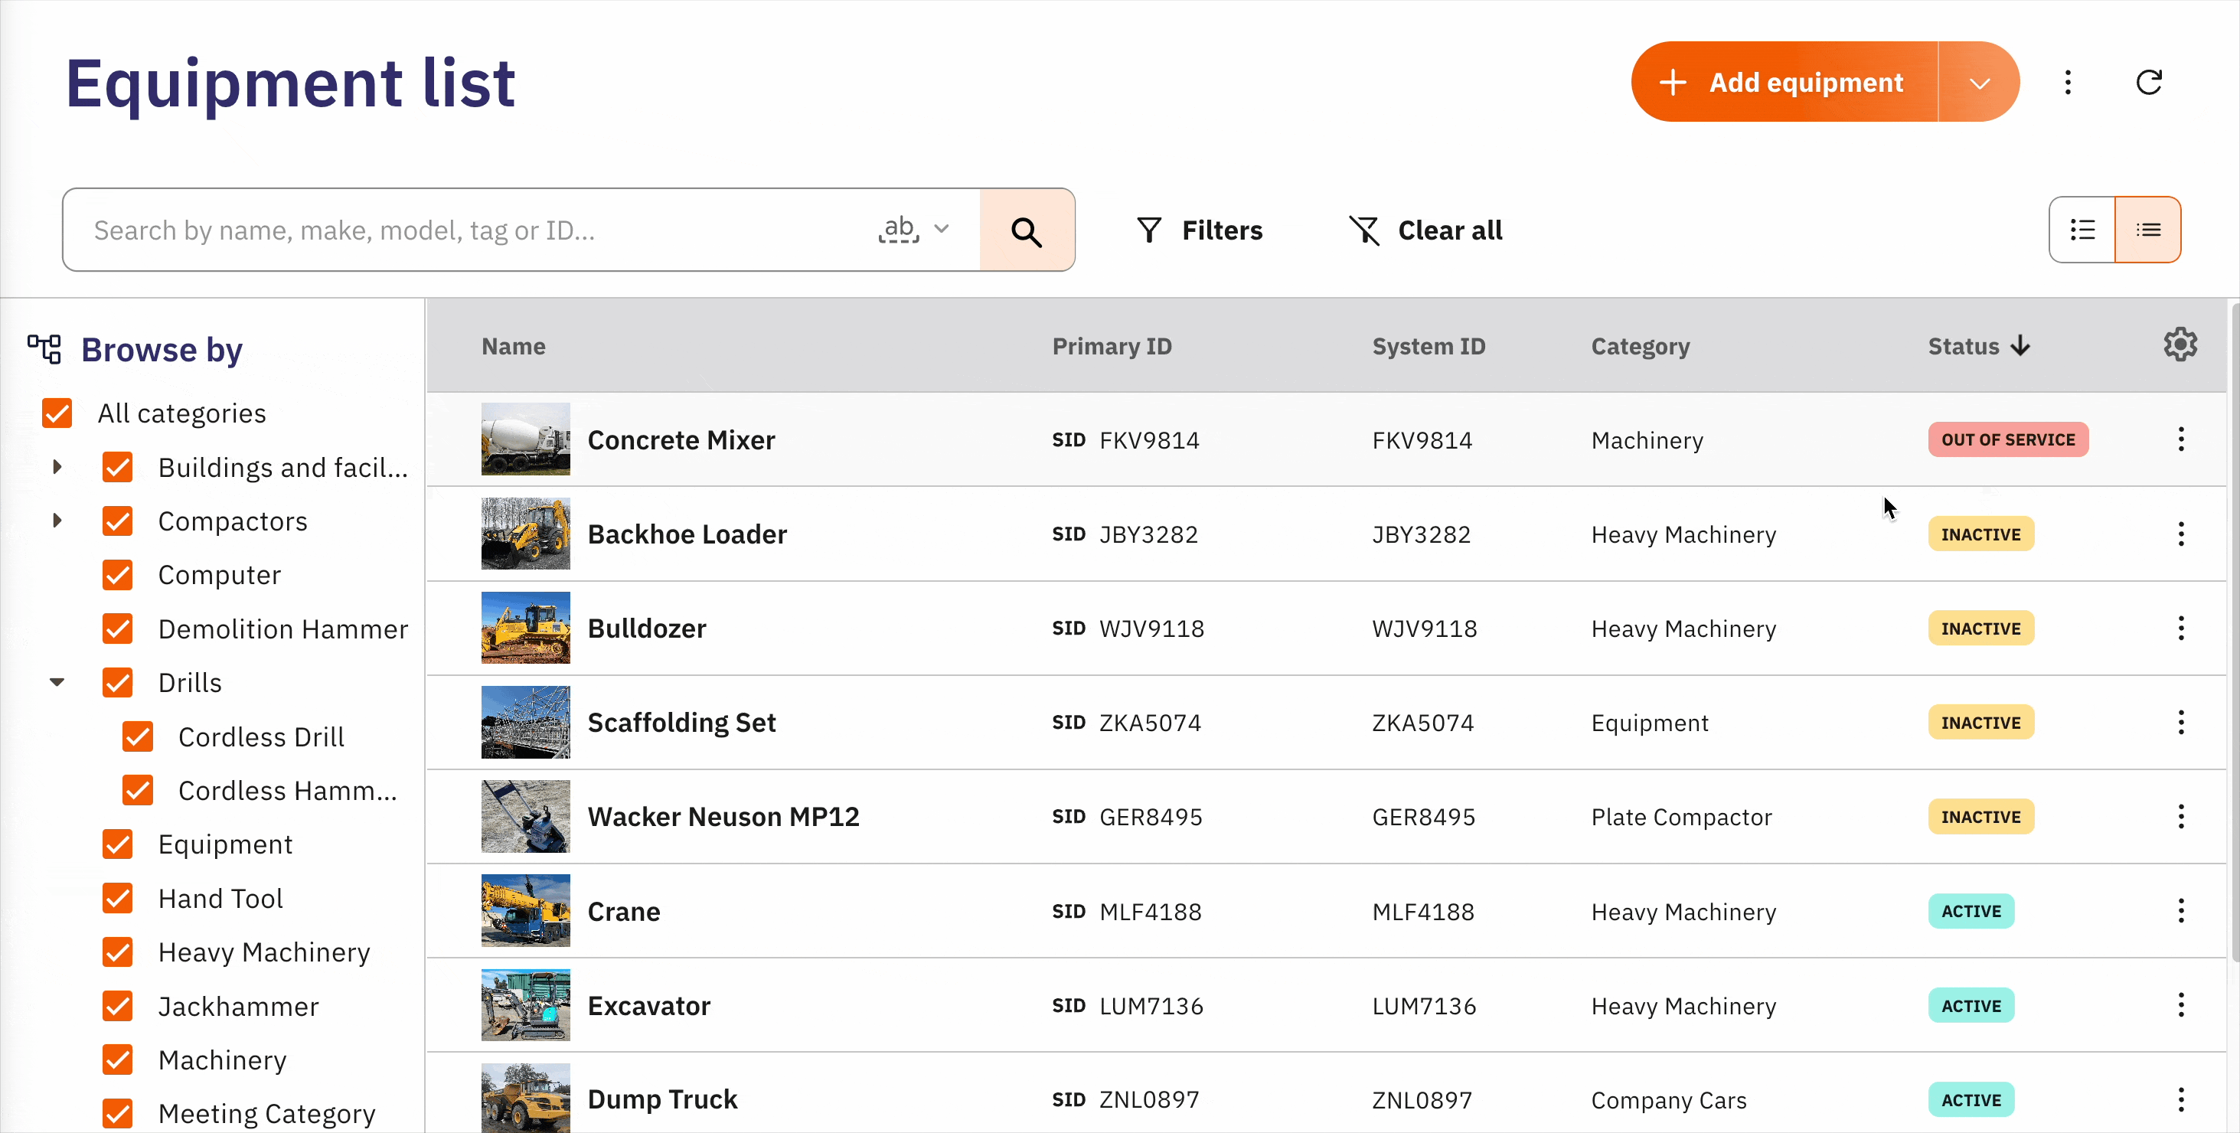Uncheck Drills category checkbox
Image resolution: width=2240 pixels, height=1133 pixels.
point(117,683)
